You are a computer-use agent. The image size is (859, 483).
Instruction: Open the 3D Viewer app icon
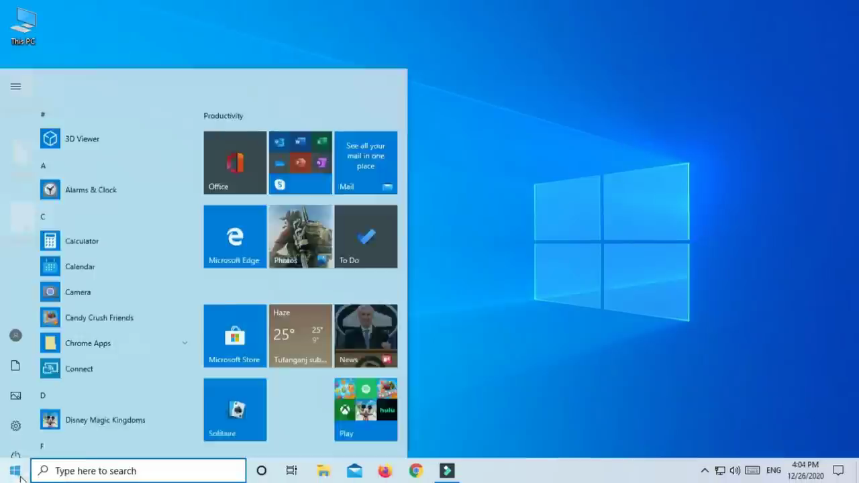pos(50,139)
